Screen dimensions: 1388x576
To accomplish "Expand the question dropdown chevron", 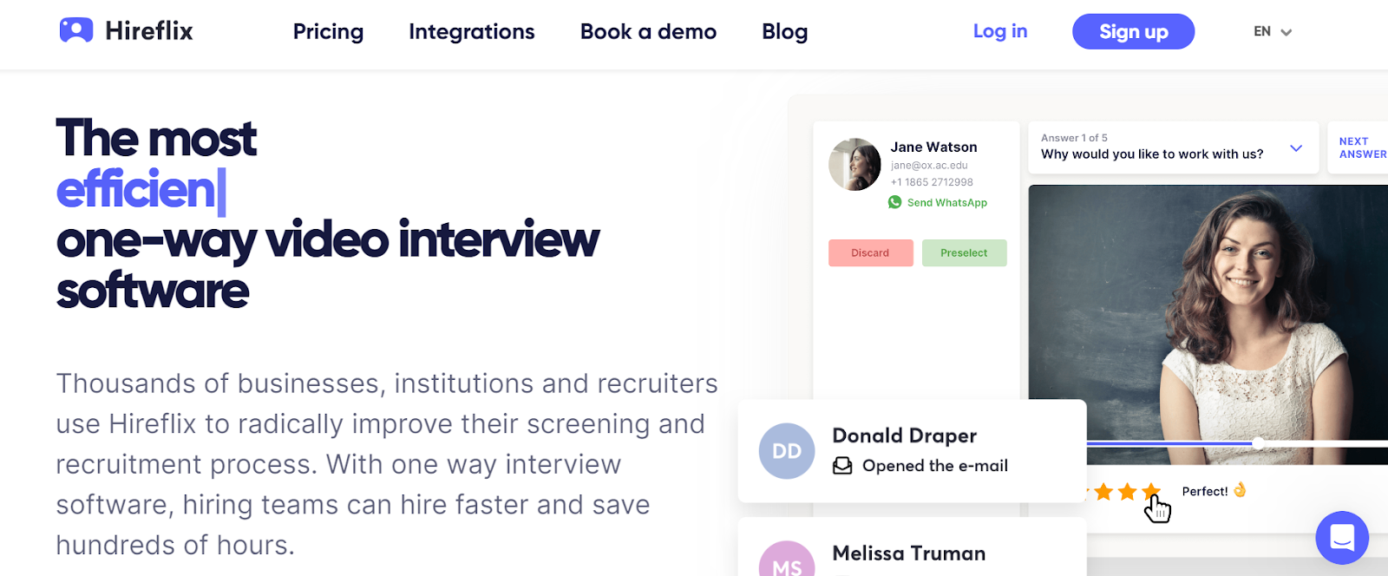I will click(1296, 148).
